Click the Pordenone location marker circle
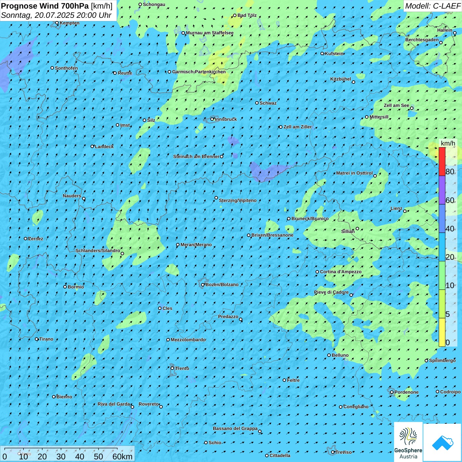Image resolution: width=462 pixels, height=462 pixels. [392, 392]
